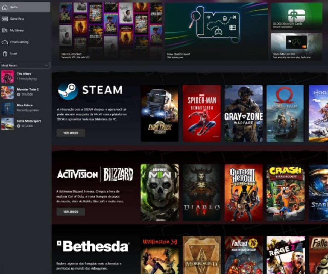Open Fallout 76 game cover
This screenshot has width=328, height=274.
244,255
